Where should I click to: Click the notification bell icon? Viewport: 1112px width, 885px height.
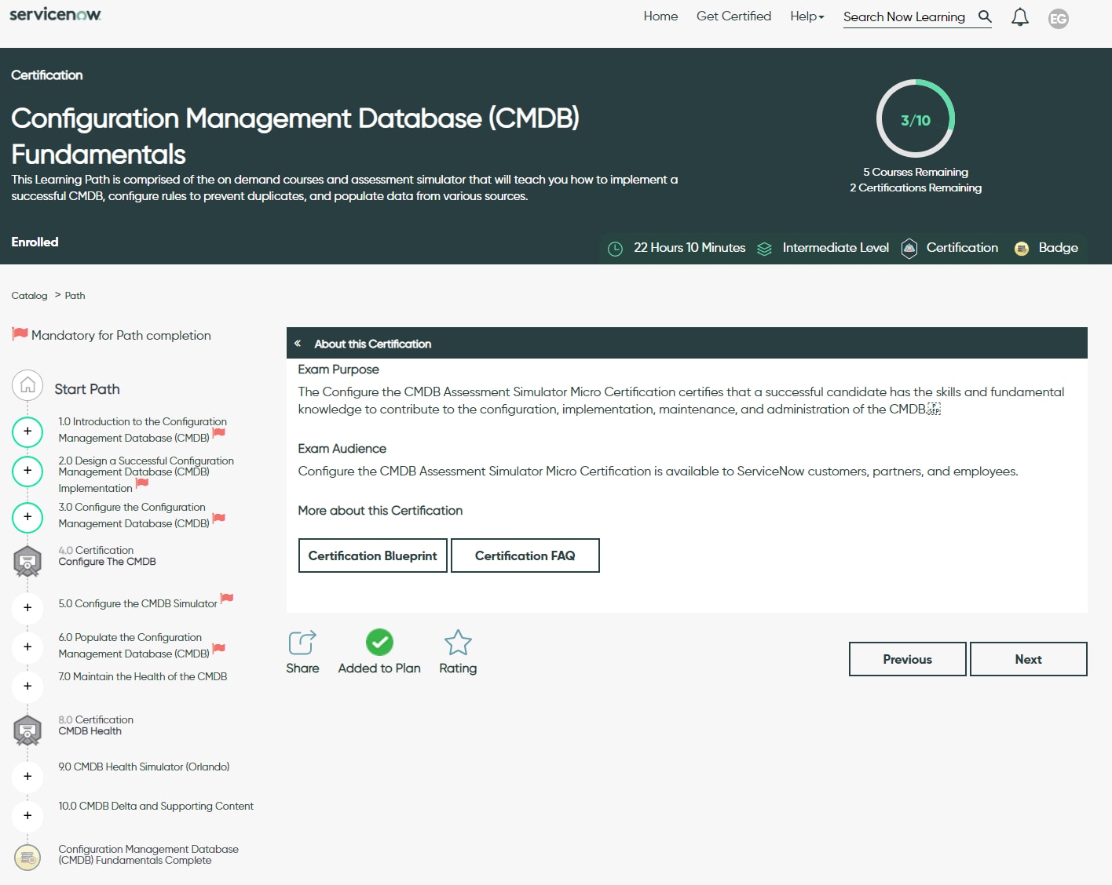click(x=1019, y=17)
